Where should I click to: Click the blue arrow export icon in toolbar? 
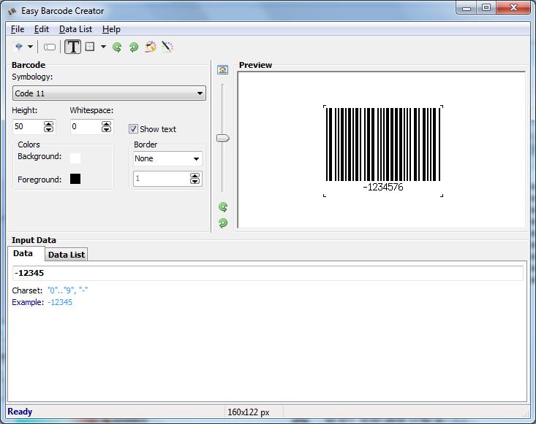18,47
